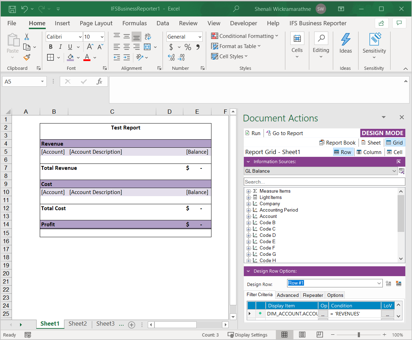Viewport: 412px width, 340px height.
Task: Toggle Underline formatting
Action: click(x=70, y=47)
